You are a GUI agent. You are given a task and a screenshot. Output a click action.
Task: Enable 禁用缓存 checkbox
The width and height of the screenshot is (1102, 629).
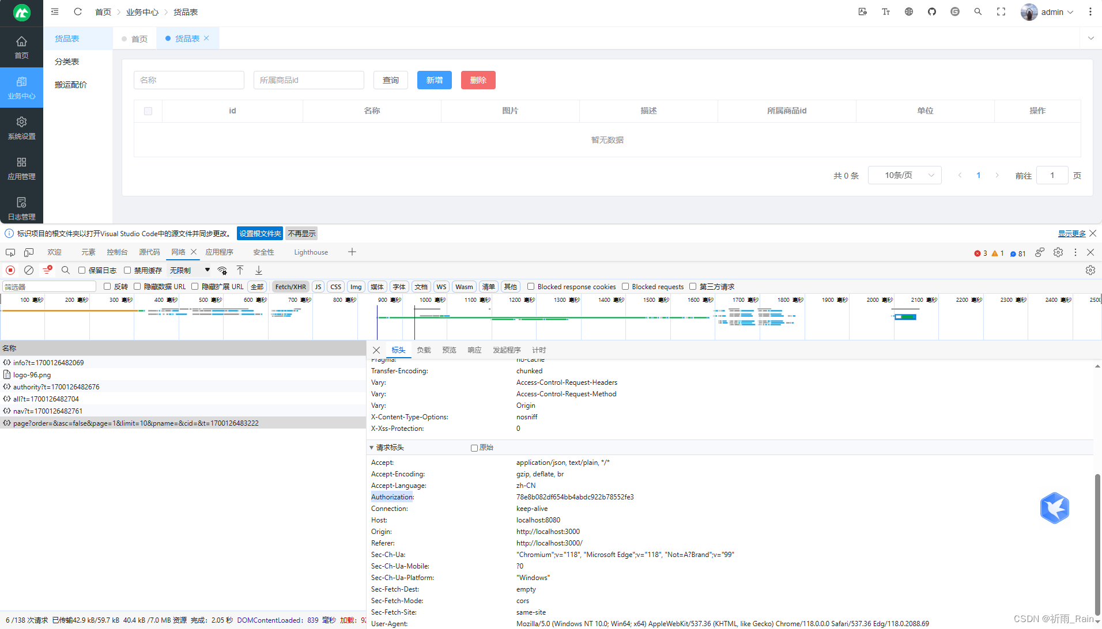pyautogui.click(x=127, y=270)
